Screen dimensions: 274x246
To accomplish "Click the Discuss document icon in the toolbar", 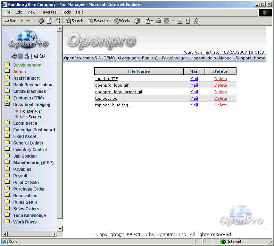I will coord(180,21).
